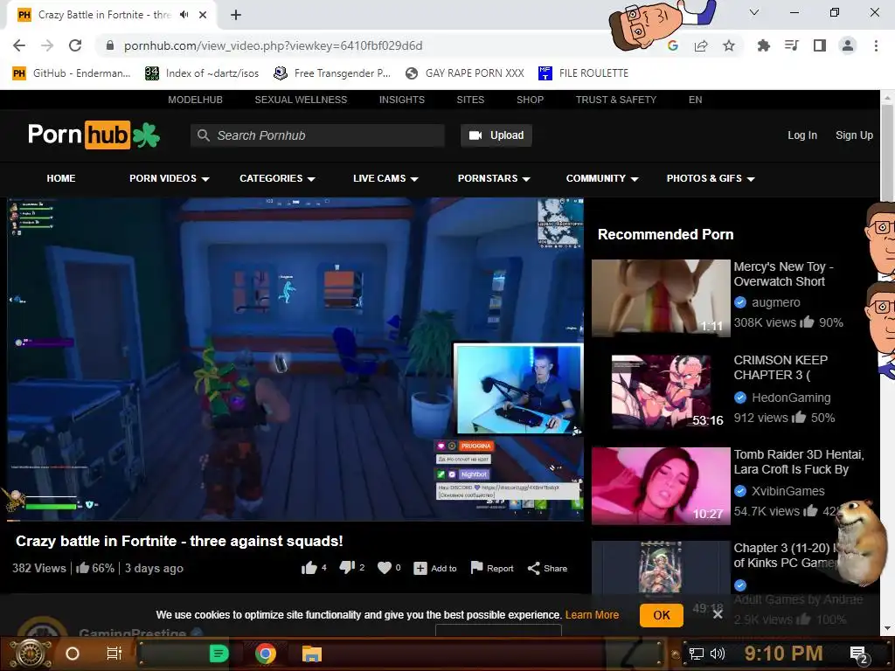The width and height of the screenshot is (895, 671).
Task: Open the Extensions puzzle icon
Action: (x=763, y=45)
